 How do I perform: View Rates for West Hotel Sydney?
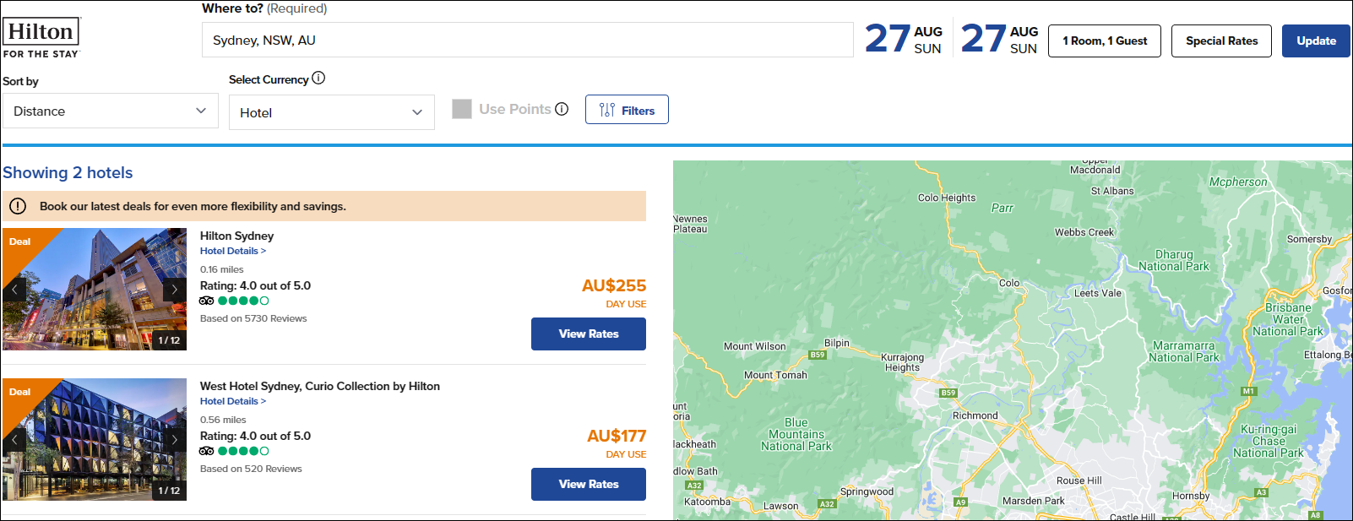[x=589, y=484]
